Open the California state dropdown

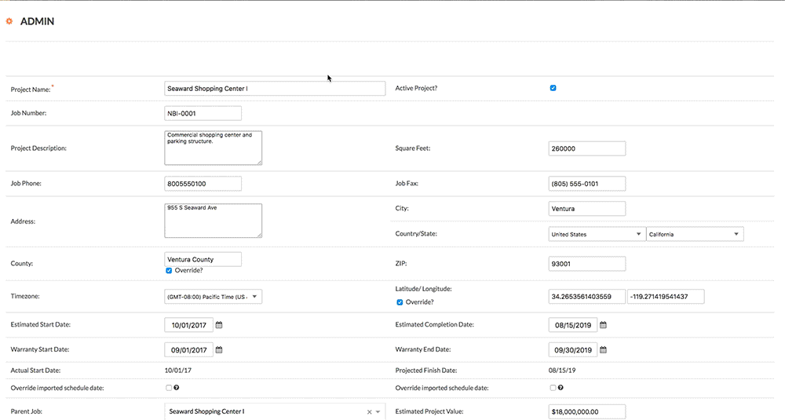[x=694, y=234]
